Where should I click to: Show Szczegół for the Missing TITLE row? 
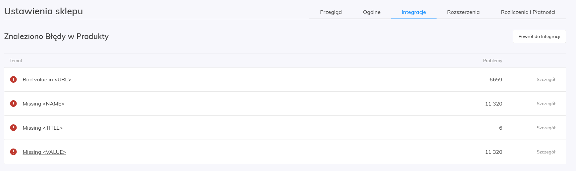pos(546,128)
